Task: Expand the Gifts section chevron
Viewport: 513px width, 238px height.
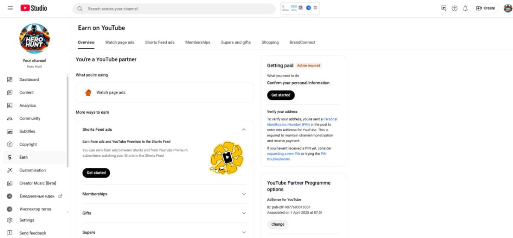Action: (244, 213)
